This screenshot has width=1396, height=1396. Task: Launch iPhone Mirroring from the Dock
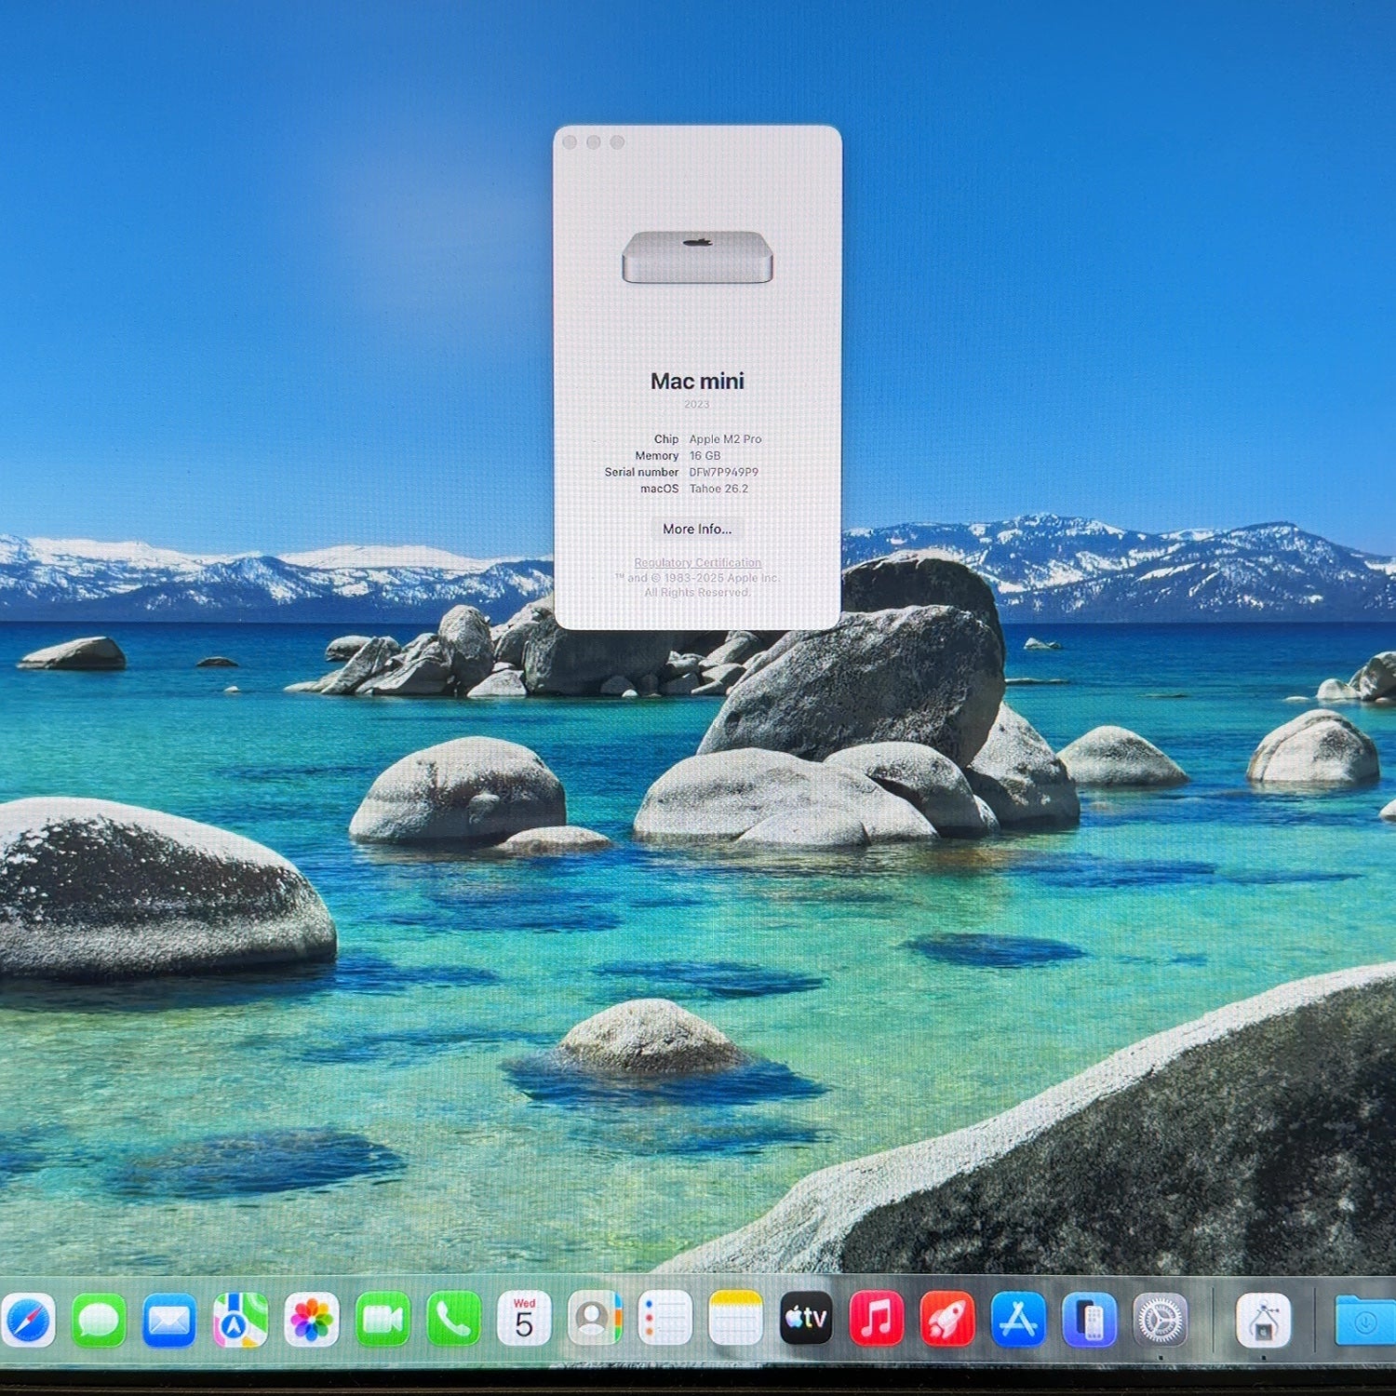click(x=1090, y=1319)
